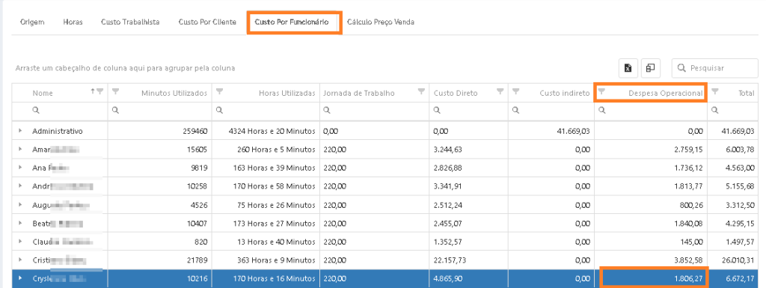Image resolution: width=766 pixels, height=288 pixels.
Task: Expand the row with 15605 minutes
Action: point(20,150)
